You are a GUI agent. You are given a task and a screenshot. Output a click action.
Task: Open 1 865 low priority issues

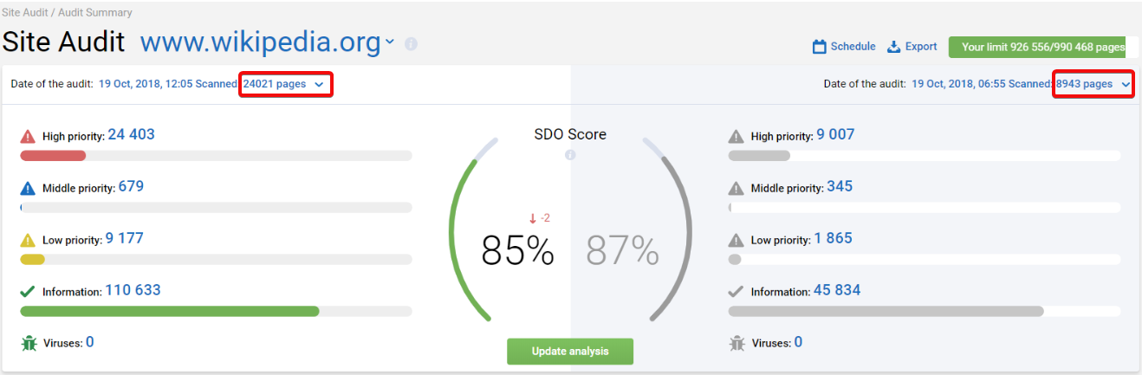[x=834, y=238]
